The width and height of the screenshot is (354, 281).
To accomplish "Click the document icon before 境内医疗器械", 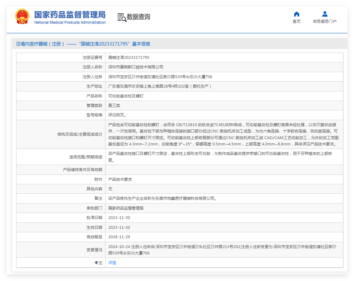I will coord(18,44).
